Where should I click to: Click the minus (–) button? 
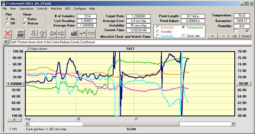pos(223,36)
